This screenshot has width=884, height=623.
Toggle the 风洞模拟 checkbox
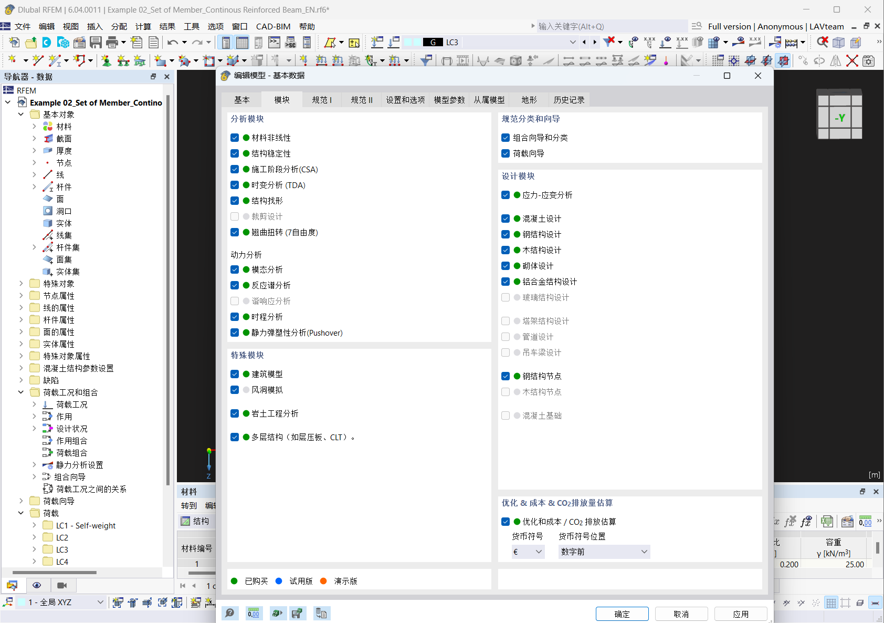click(x=235, y=390)
